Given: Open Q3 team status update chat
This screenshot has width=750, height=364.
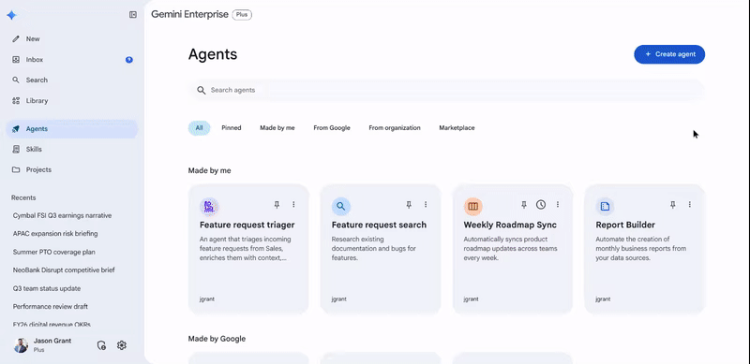Looking at the screenshot, I should tap(47, 288).
